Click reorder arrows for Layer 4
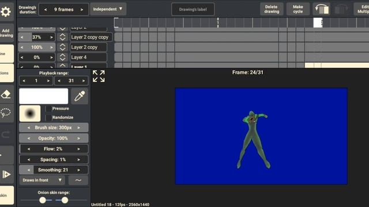This screenshot has height=207, width=369. click(x=62, y=57)
